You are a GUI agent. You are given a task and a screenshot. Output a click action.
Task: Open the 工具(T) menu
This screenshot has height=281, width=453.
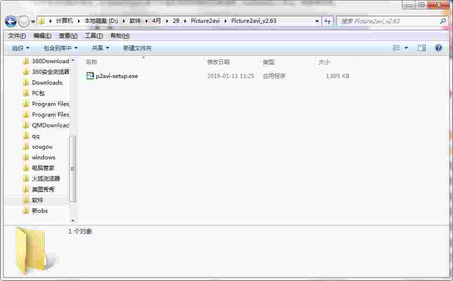click(x=94, y=35)
